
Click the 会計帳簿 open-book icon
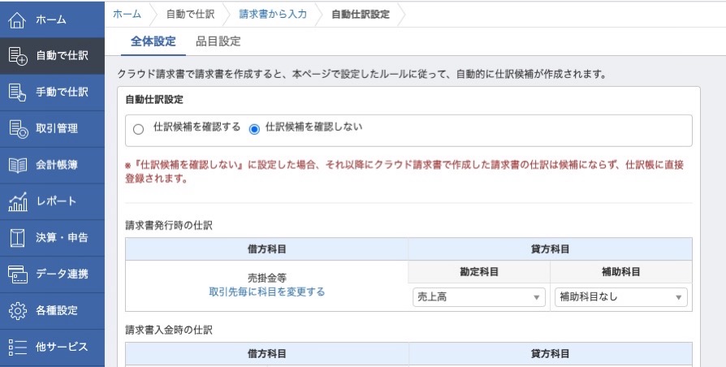coord(18,165)
